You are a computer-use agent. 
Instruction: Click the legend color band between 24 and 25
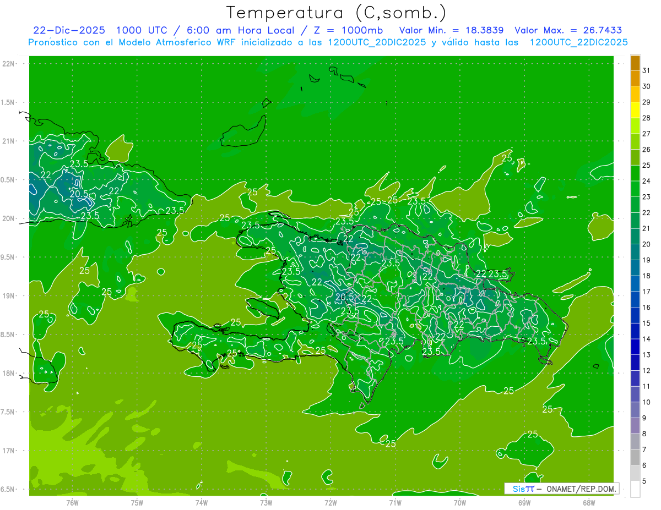[x=635, y=173]
